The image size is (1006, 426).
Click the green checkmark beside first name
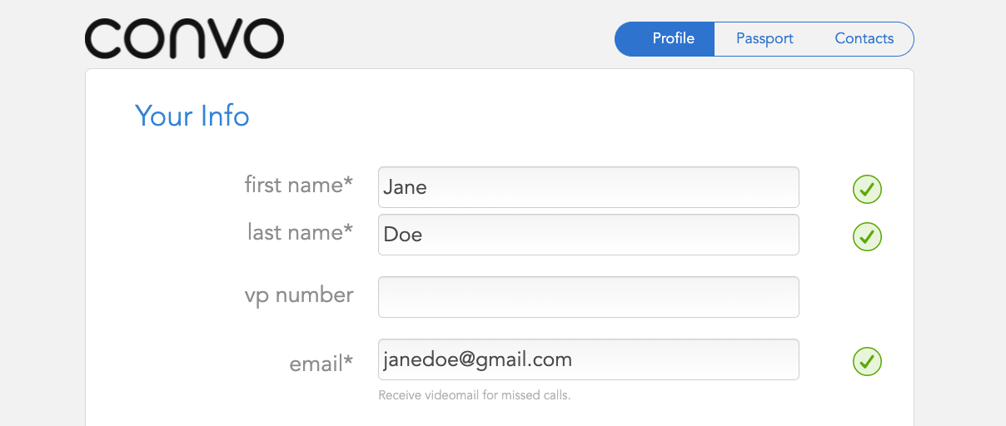867,190
